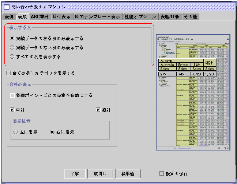The width and height of the screenshot is (237, 184).
Task: Open the ABC集計 tab
Action: click(39, 16)
